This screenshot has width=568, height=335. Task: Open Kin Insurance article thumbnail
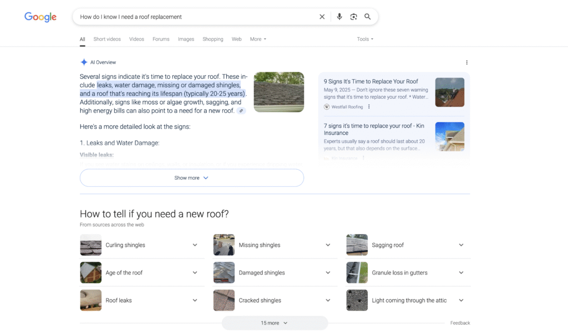[449, 136]
